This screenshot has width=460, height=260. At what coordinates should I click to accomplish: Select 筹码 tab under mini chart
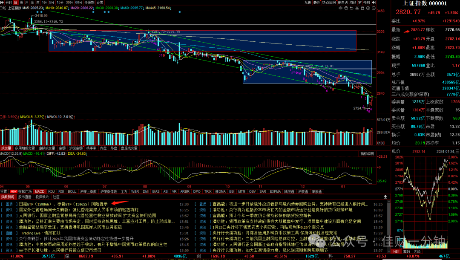click(x=406, y=251)
